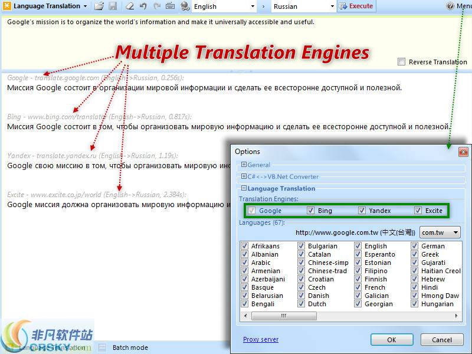Redo the last edit
Image resolution: width=472 pixels, height=354 pixels.
[157, 6]
